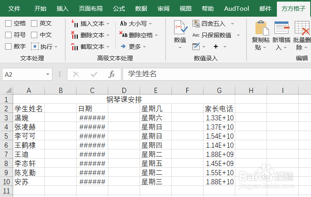Switch to the 页面布局 tab

(x=90, y=9)
